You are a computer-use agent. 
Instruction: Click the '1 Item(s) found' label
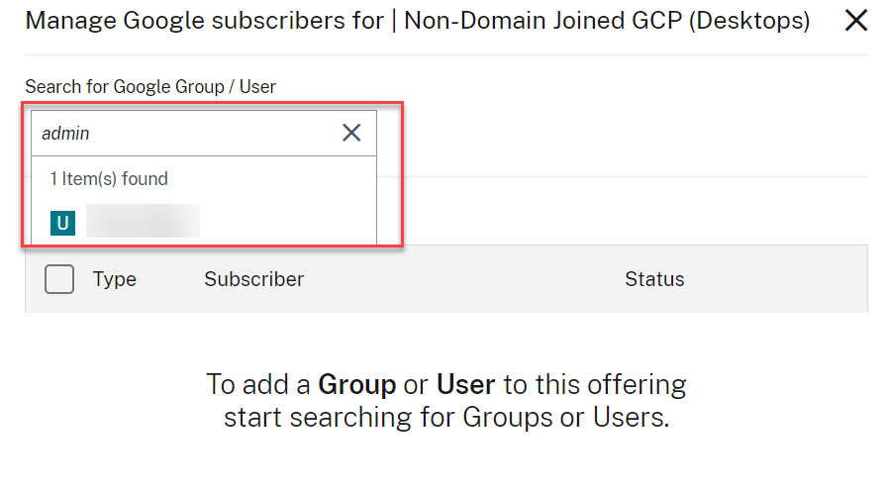pyautogui.click(x=109, y=179)
